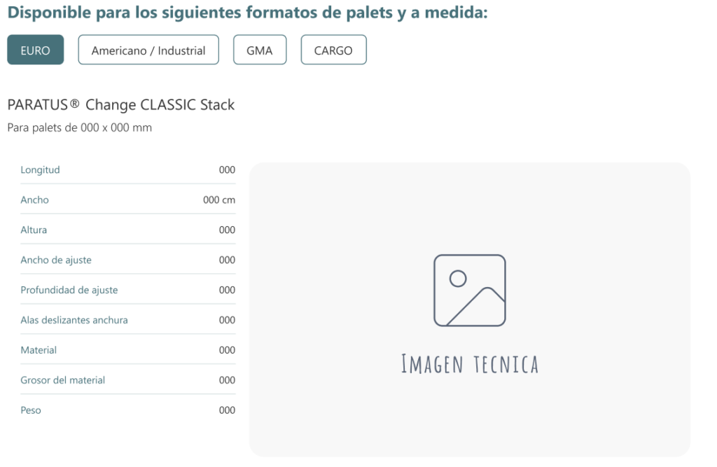
Task: Select the 'Alas deslizantes anchura' label
Action: 74,321
